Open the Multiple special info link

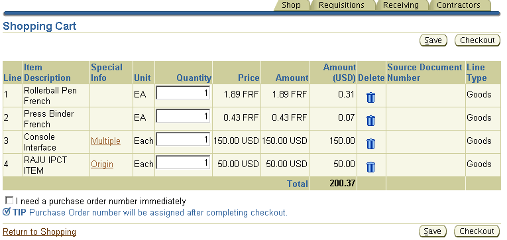tap(105, 141)
